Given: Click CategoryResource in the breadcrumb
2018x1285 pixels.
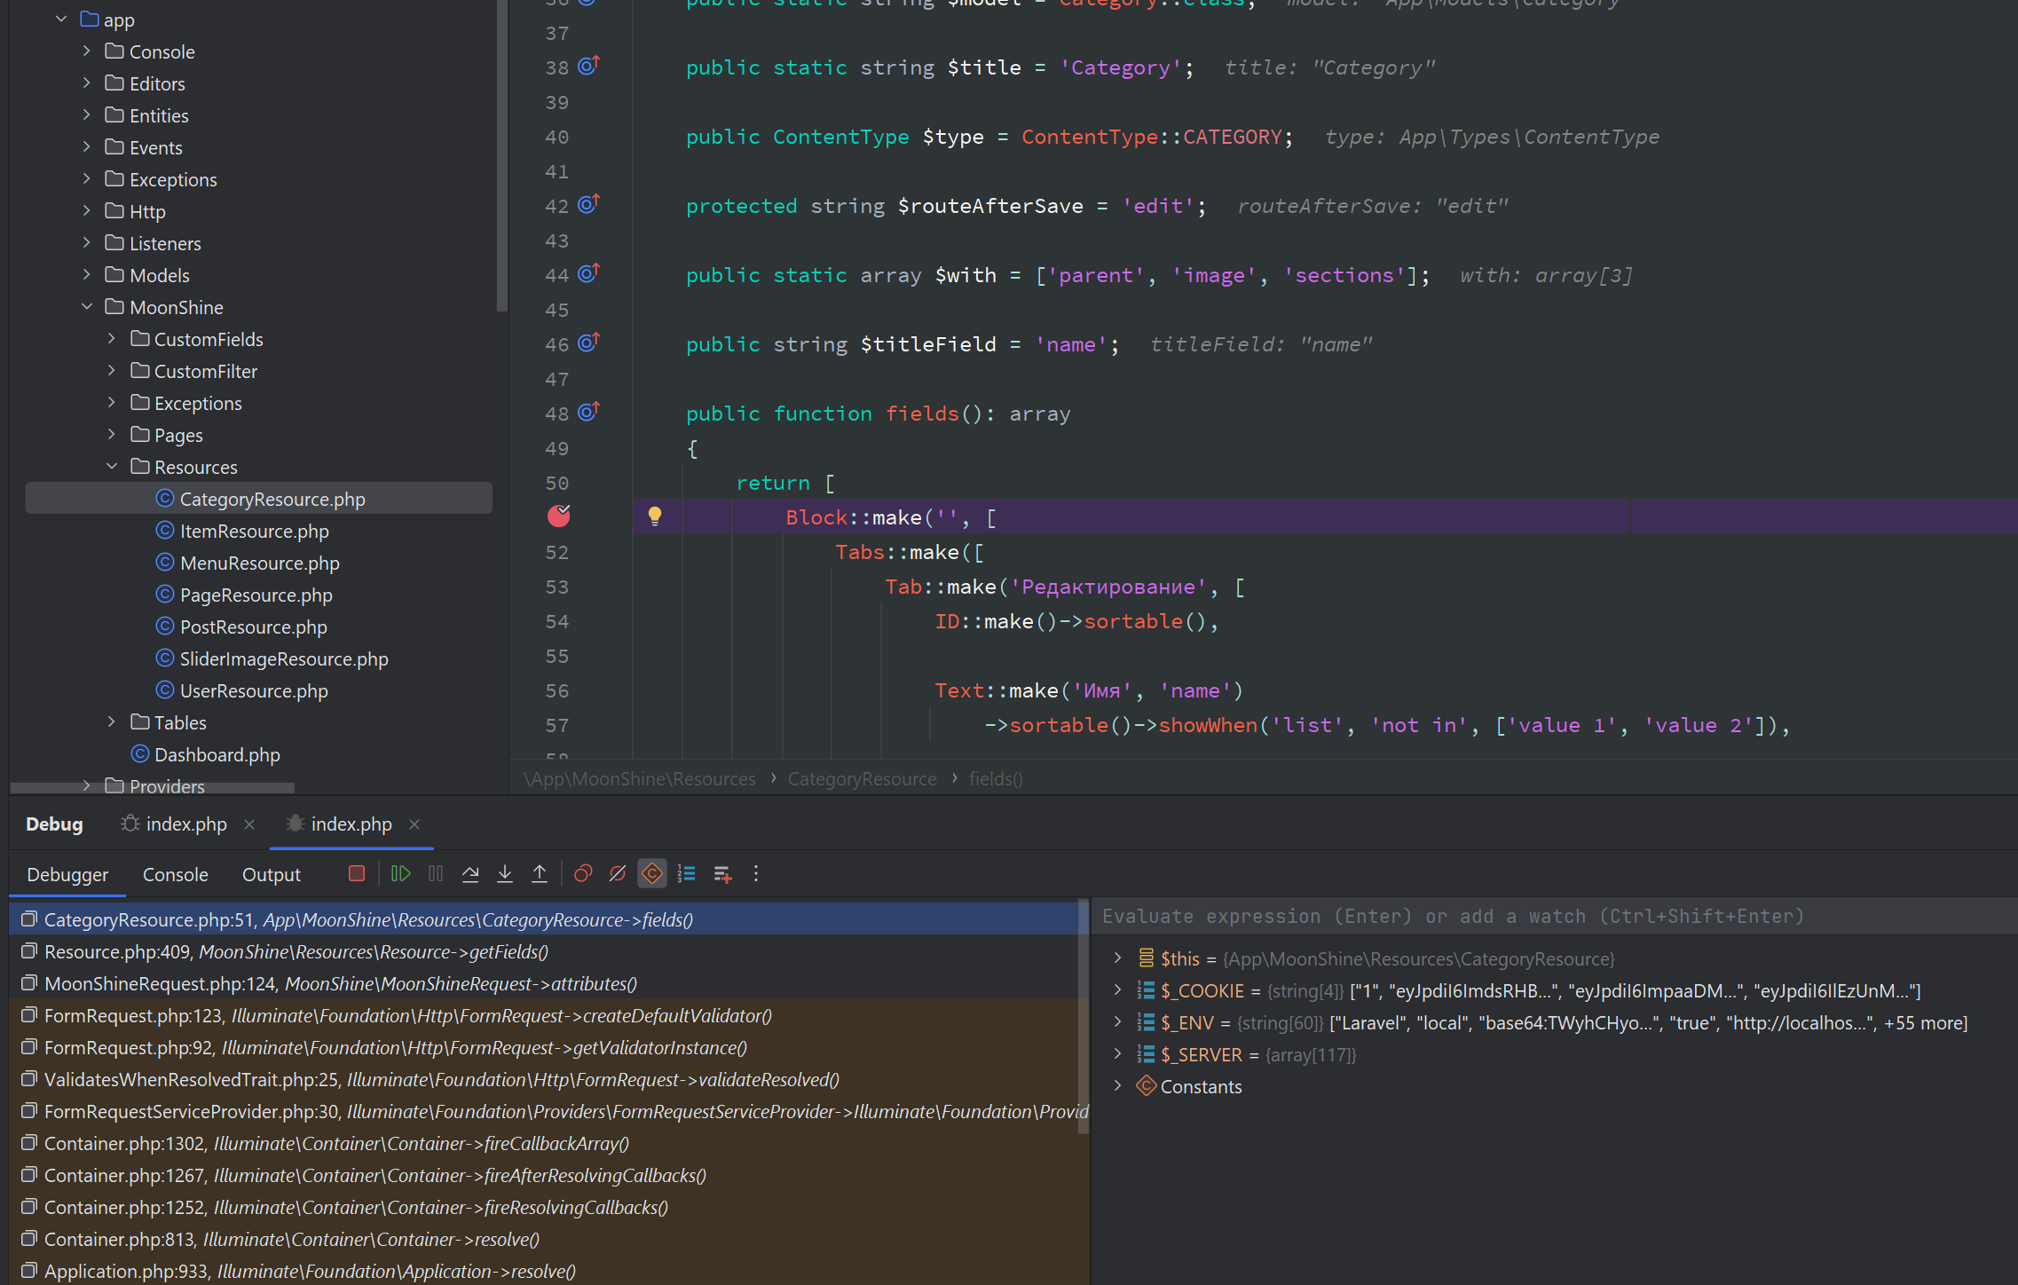Looking at the screenshot, I should pyautogui.click(x=862, y=778).
